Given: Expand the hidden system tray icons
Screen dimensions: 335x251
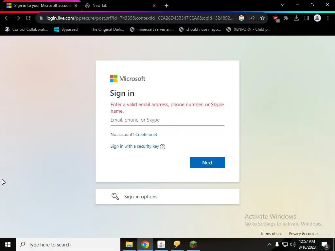Looking at the screenshot, I should (x=269, y=244).
